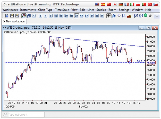Select the French flag language

click(x=126, y=4)
